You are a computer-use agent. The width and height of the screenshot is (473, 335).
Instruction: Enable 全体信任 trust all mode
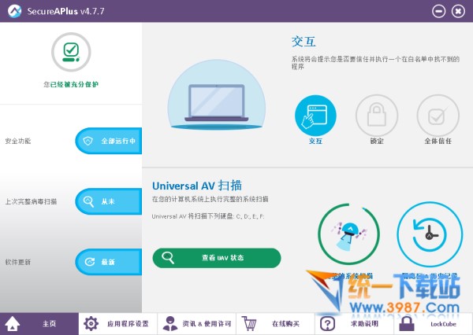[437, 116]
